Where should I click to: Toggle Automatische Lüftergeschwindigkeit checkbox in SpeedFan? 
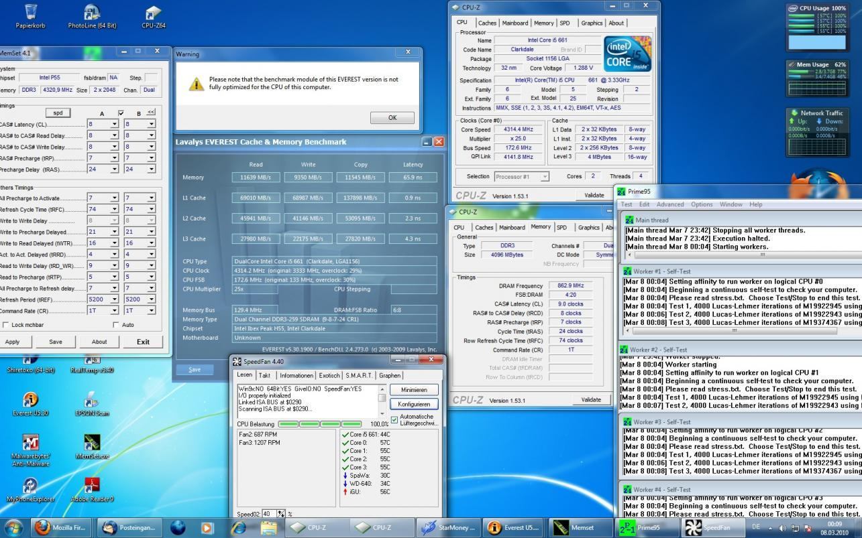(394, 419)
